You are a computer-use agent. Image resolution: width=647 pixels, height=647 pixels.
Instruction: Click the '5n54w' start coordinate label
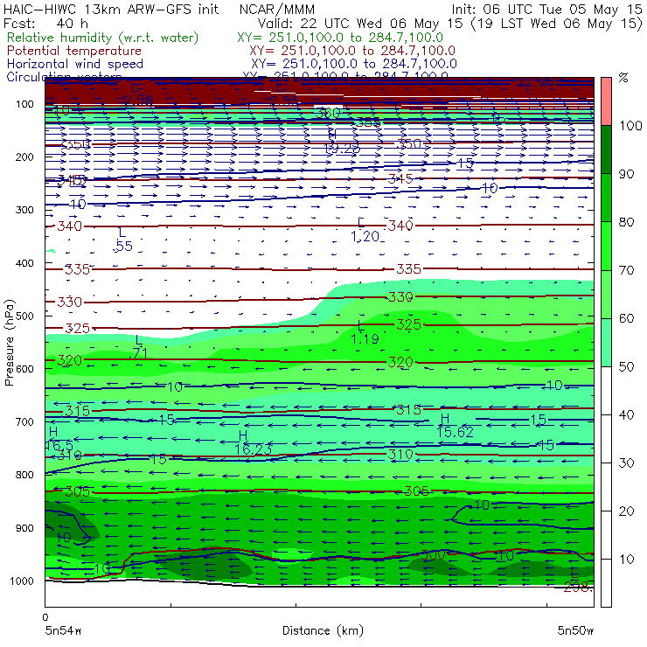64,630
